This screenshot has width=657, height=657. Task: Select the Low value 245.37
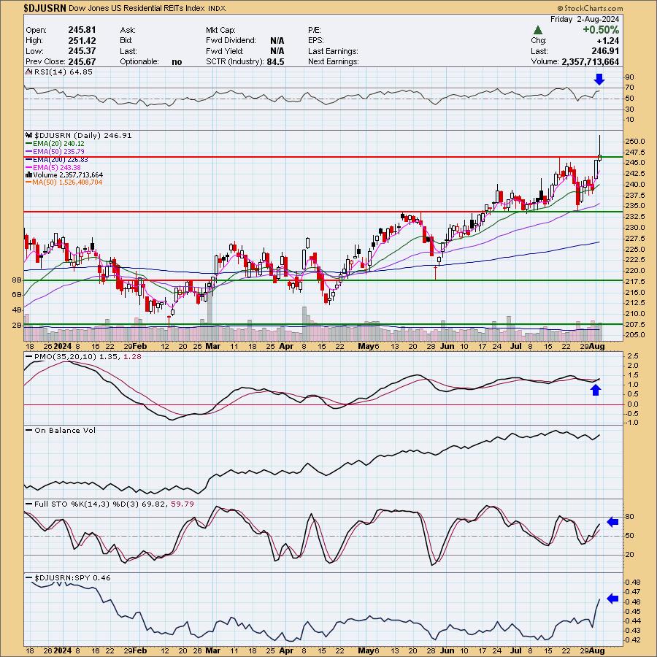82,51
